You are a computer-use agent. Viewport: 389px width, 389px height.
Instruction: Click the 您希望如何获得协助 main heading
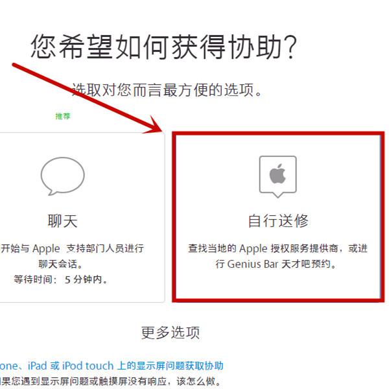tap(164, 47)
